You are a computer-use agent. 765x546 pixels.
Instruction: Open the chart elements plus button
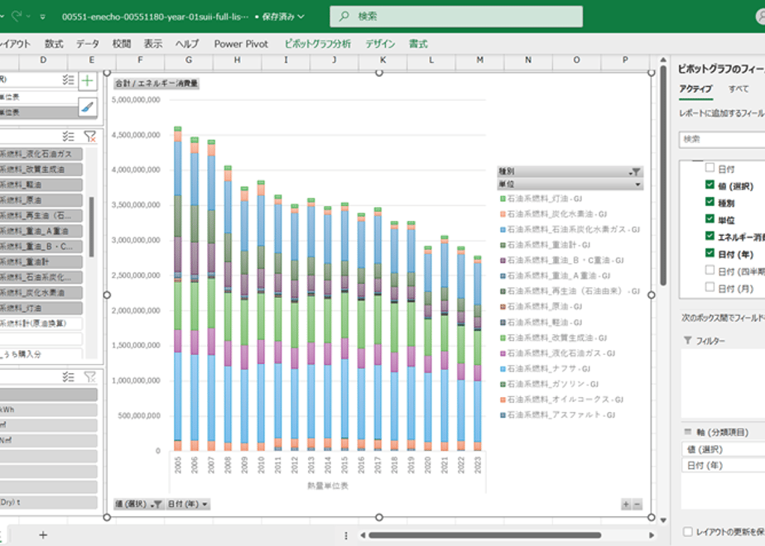coord(87,80)
